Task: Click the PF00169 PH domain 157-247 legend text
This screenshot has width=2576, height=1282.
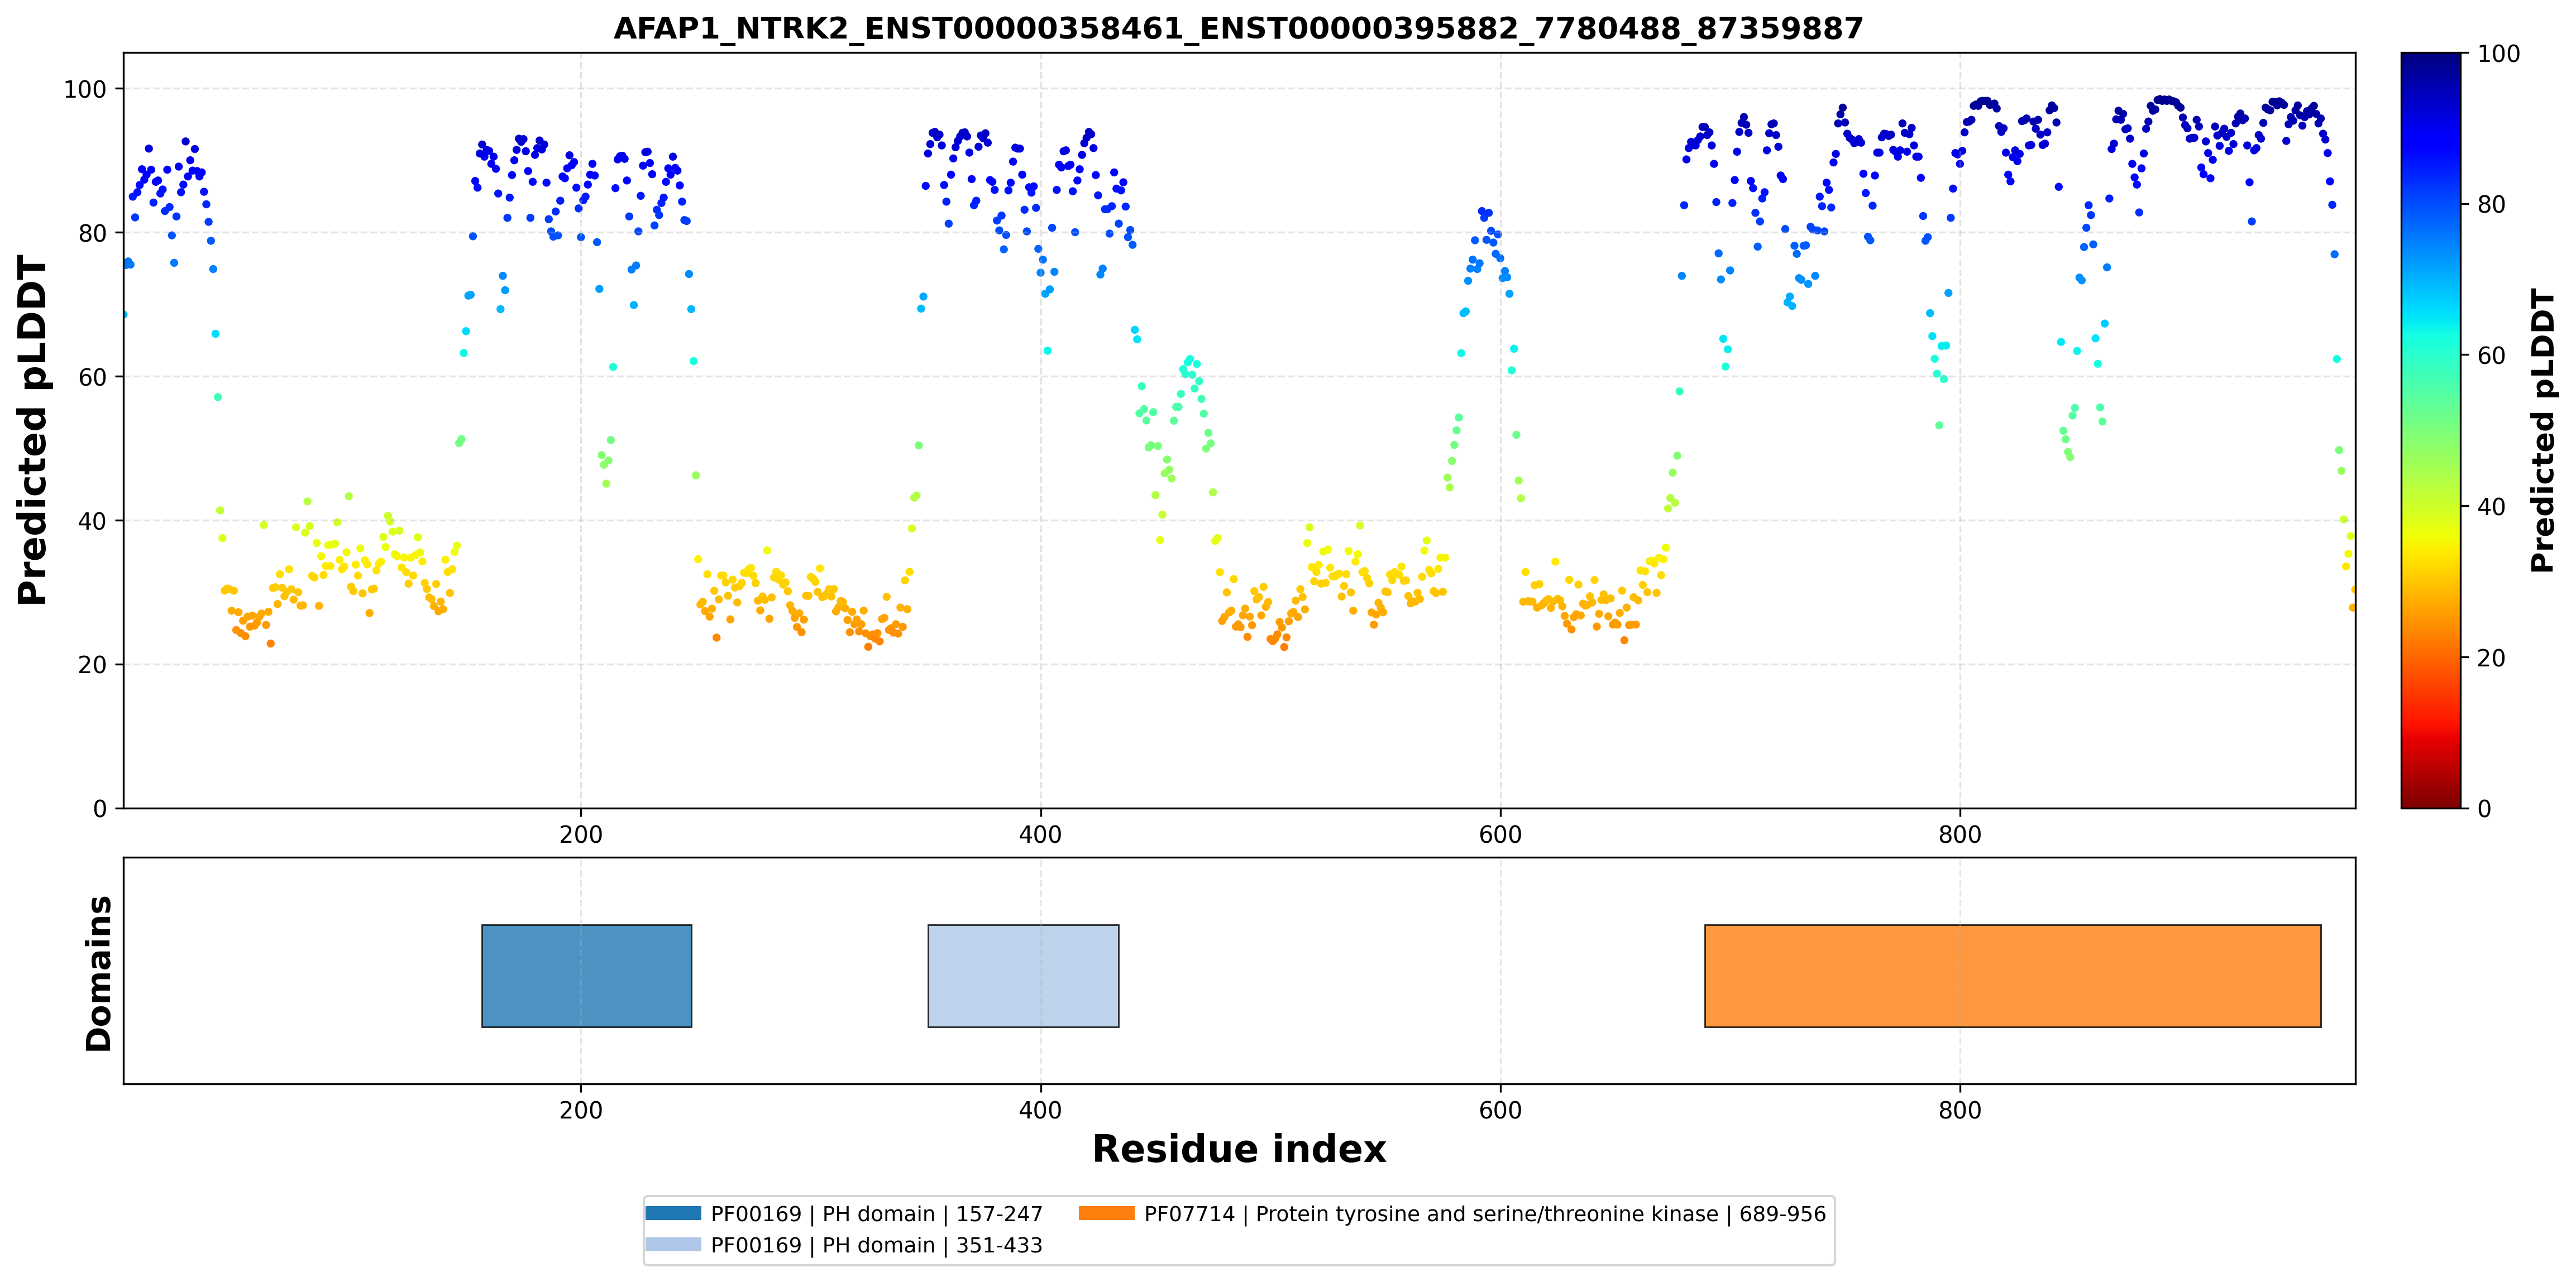Action: pyautogui.click(x=877, y=1214)
